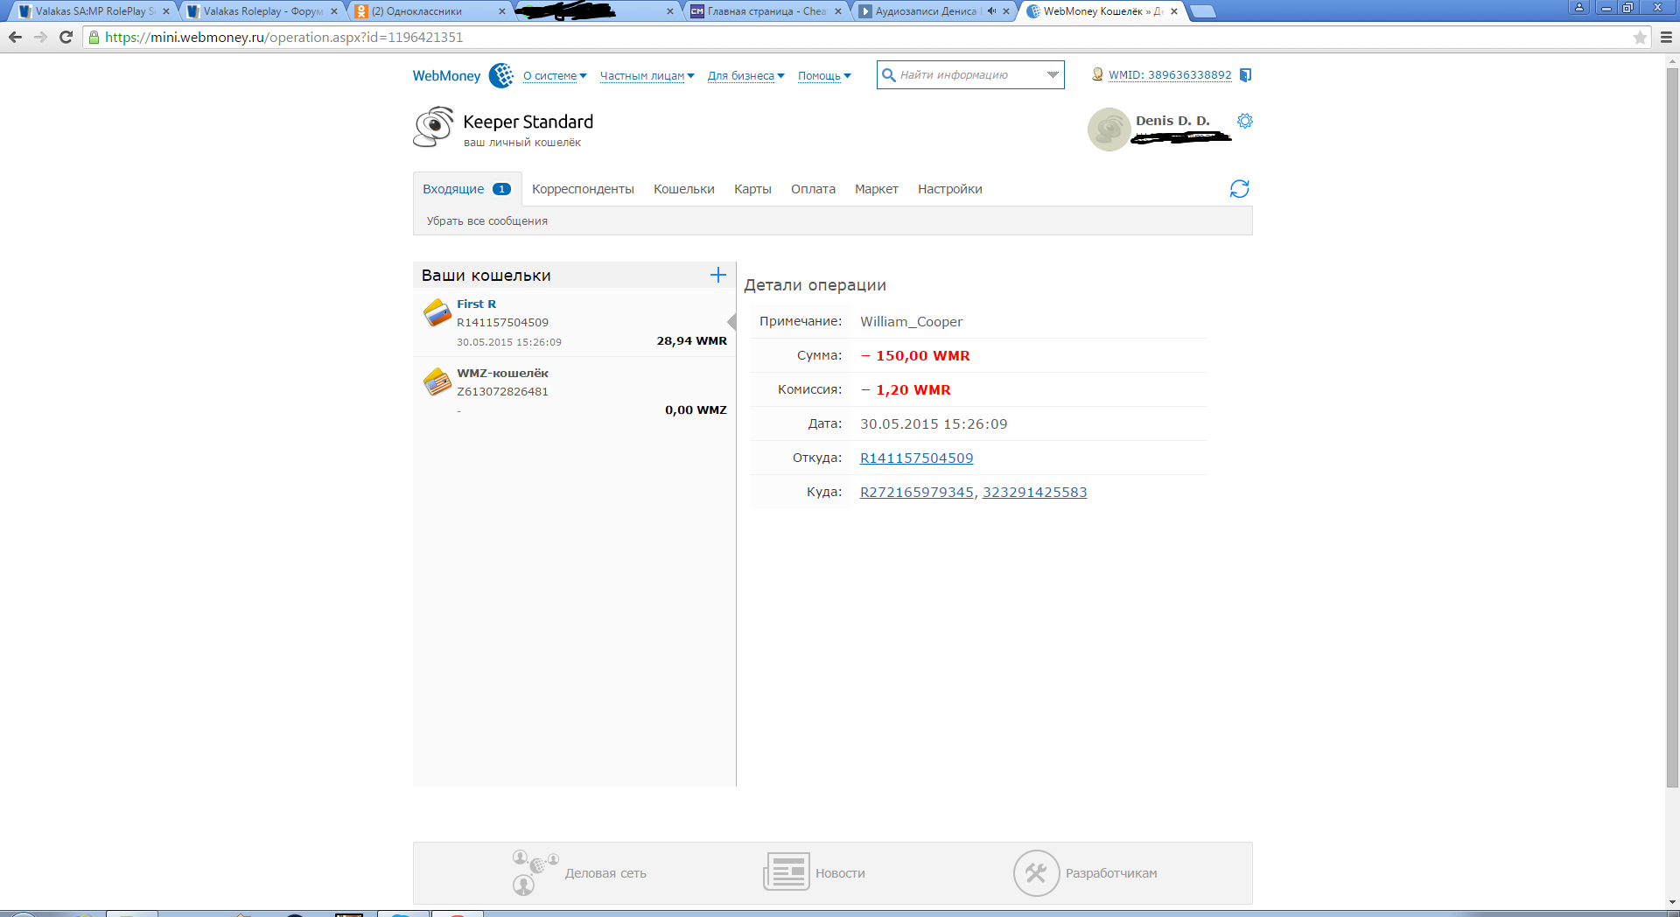Image resolution: width=1680 pixels, height=917 pixels.
Task: Click recipient wallet link R272165979345
Action: click(x=916, y=493)
